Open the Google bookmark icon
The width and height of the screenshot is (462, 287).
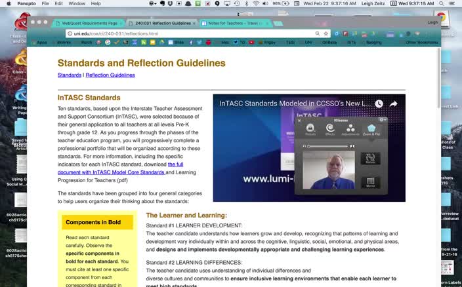(108, 43)
